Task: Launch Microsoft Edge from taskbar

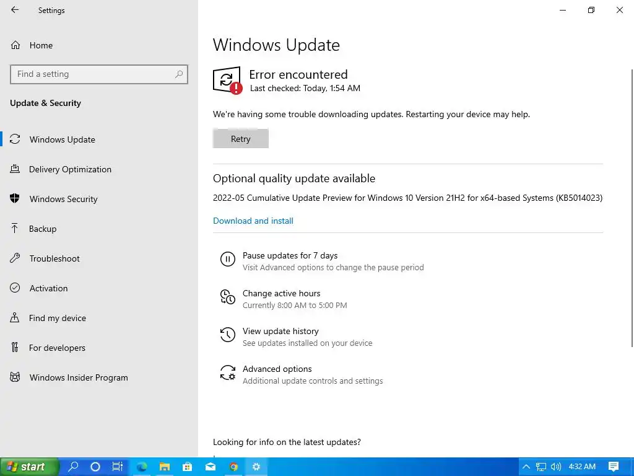Action: click(x=142, y=467)
